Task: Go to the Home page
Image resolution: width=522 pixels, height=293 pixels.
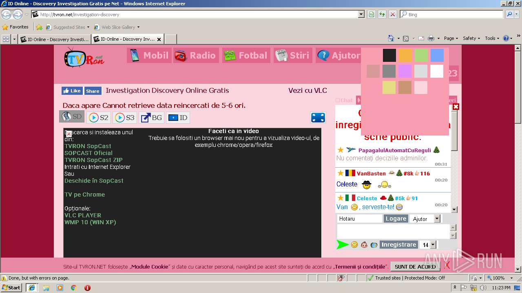Action: pos(391,38)
